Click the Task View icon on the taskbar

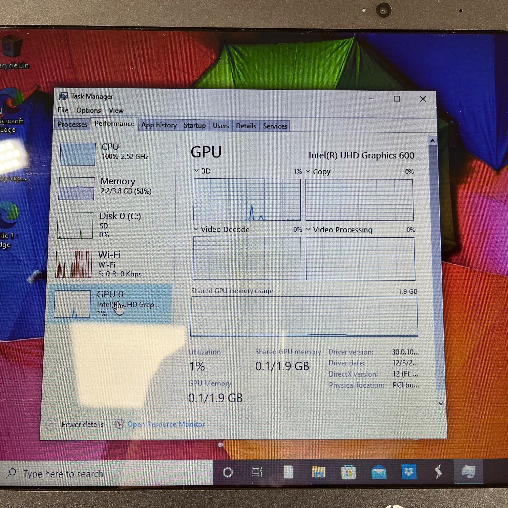pos(258,471)
